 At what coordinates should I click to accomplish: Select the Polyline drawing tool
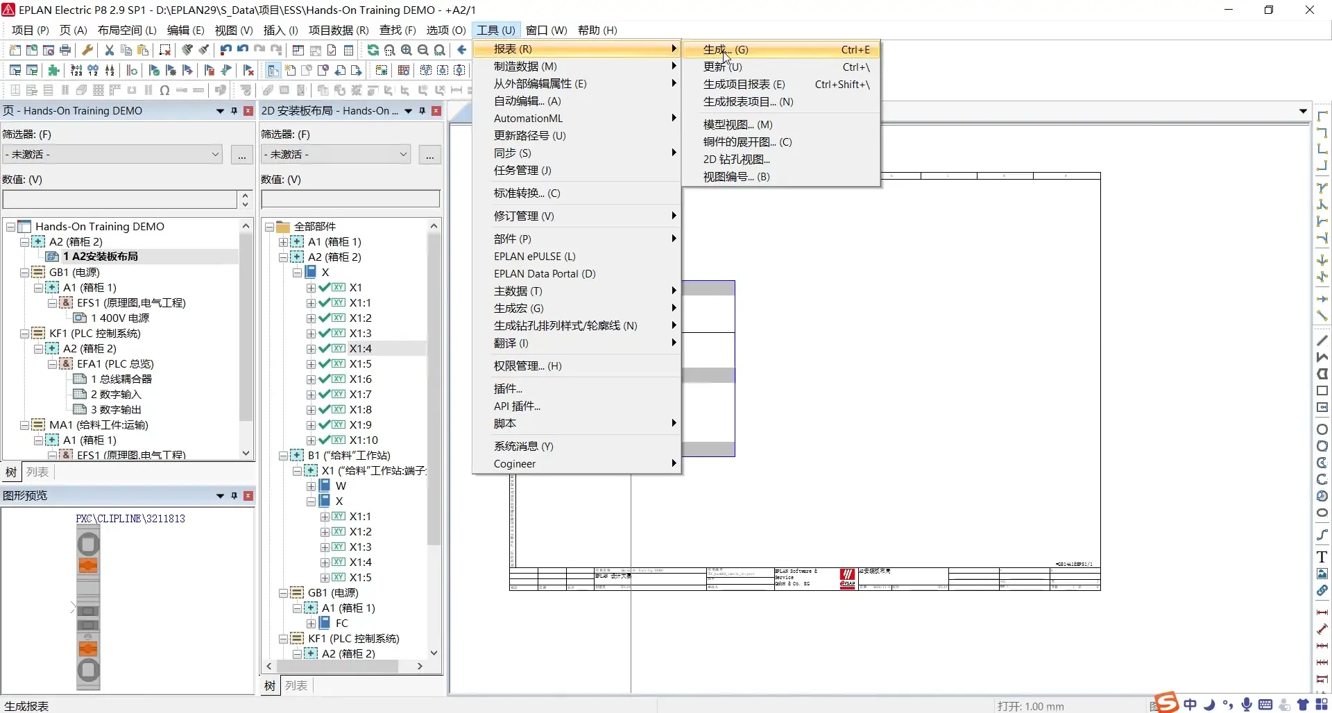point(1322,357)
